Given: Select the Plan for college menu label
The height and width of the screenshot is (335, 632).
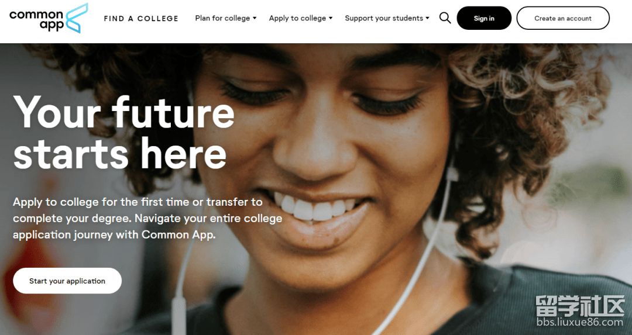Looking at the screenshot, I should [222, 18].
